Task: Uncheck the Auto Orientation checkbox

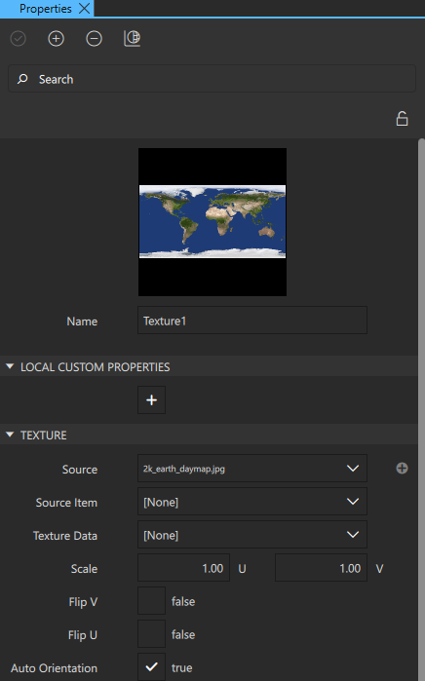Action: click(152, 667)
